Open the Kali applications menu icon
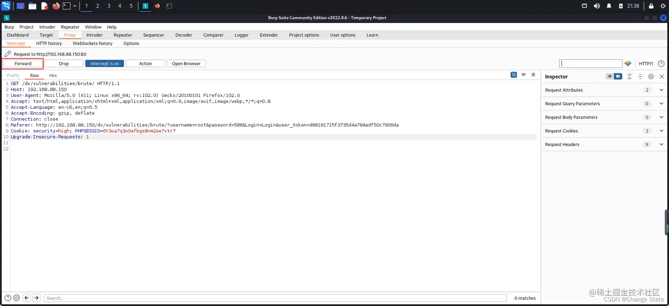Viewport: 669px width, 306px height. (6, 6)
